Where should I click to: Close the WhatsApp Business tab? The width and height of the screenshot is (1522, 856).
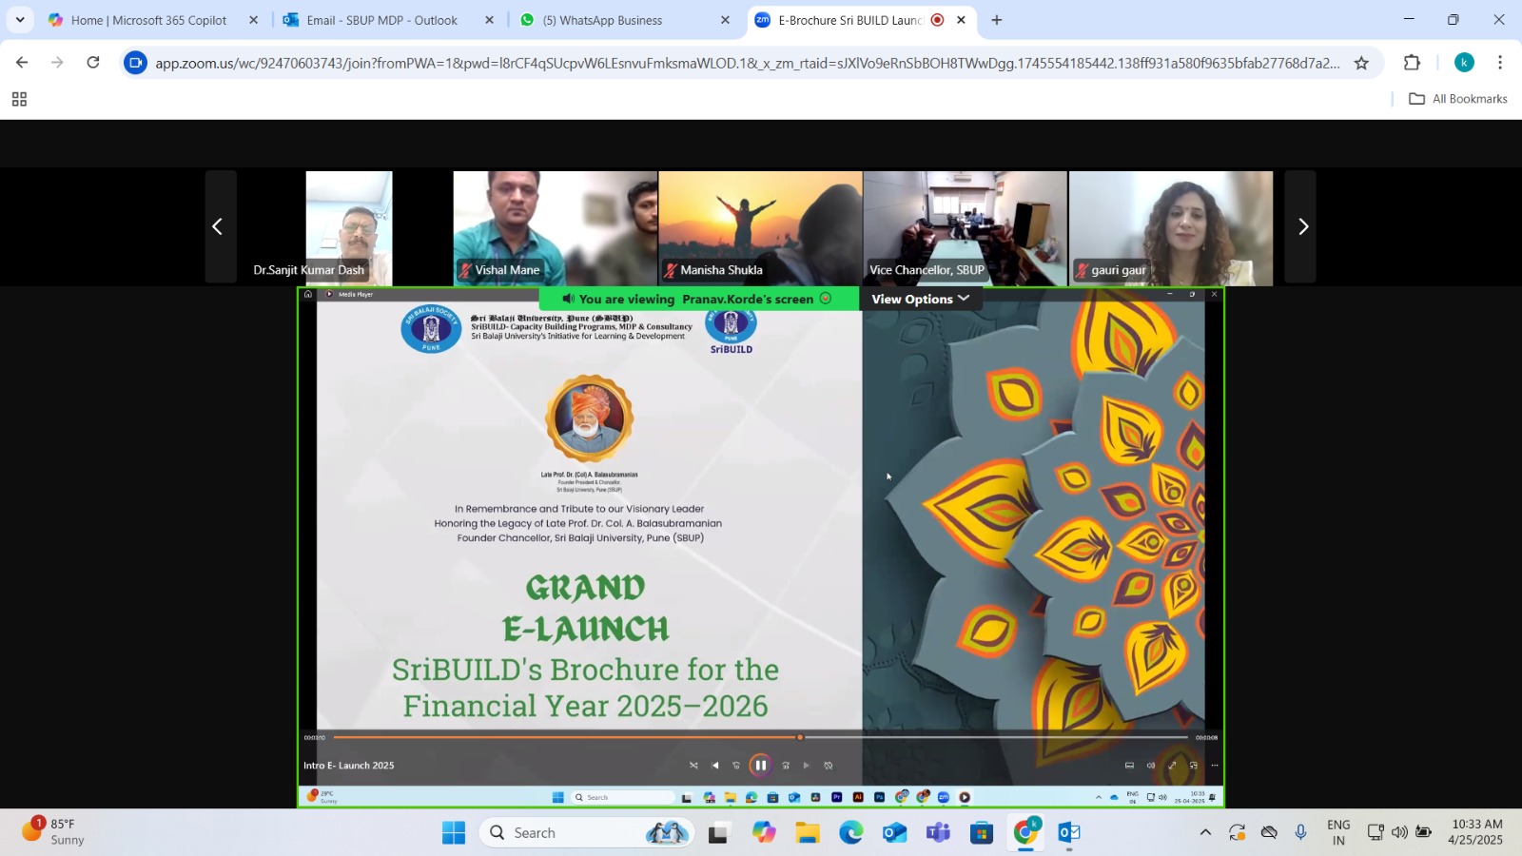point(725,20)
